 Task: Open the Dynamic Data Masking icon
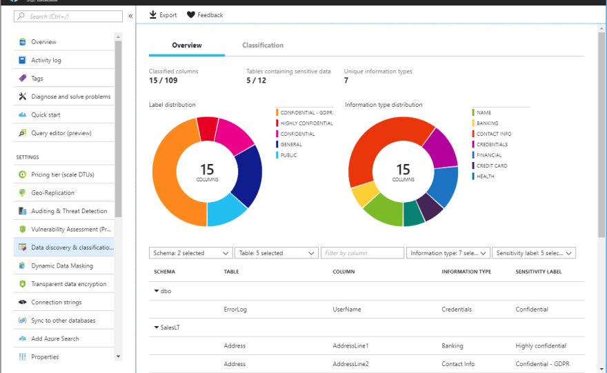click(23, 265)
